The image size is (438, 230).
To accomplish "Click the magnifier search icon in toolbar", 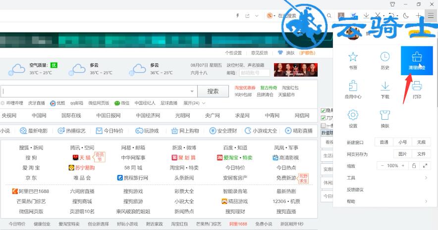I will (329, 16).
